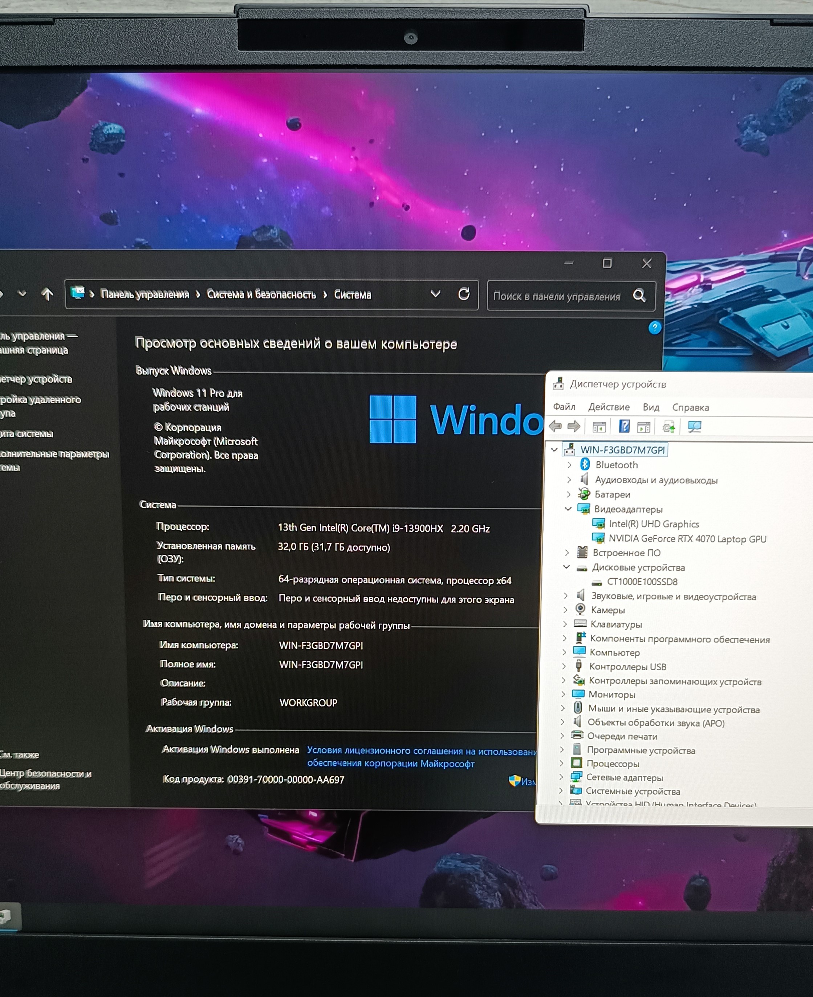This screenshot has height=997, width=813.
Task: Open the Файл menu in Device Manager
Action: pos(564,407)
